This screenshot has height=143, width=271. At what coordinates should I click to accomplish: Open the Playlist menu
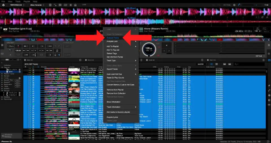[27, 1]
